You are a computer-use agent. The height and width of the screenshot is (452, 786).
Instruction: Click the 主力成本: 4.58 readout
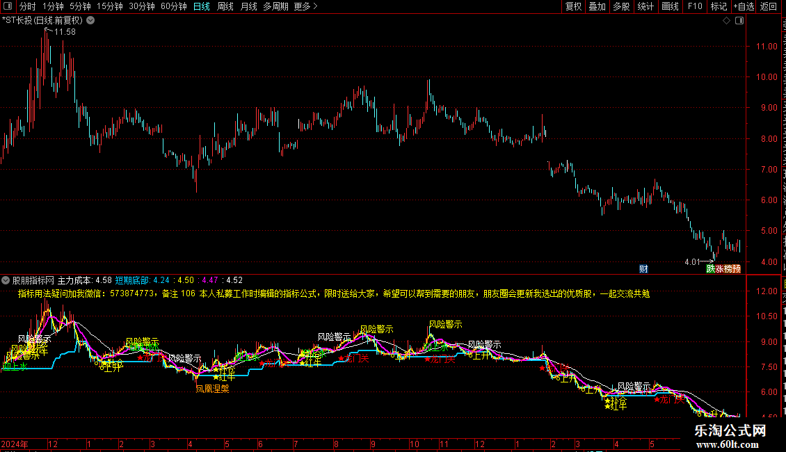pos(85,281)
